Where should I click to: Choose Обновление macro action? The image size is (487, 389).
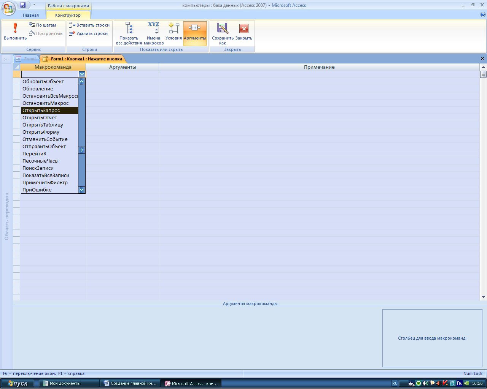coord(49,89)
